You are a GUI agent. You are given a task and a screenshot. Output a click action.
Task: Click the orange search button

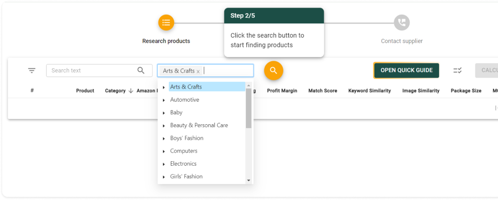click(x=273, y=71)
